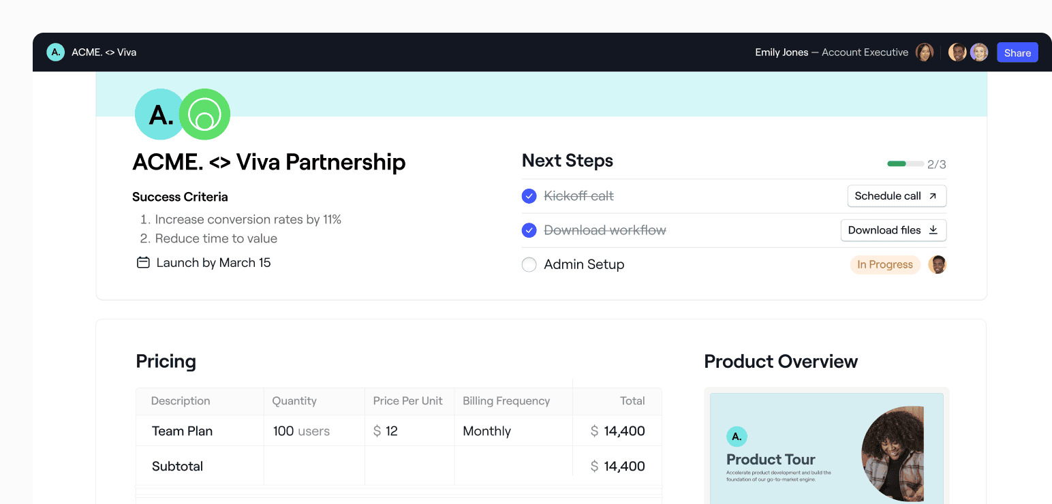This screenshot has height=504, width=1052.
Task: Click the external arrow icon on Schedule call
Action: (933, 196)
